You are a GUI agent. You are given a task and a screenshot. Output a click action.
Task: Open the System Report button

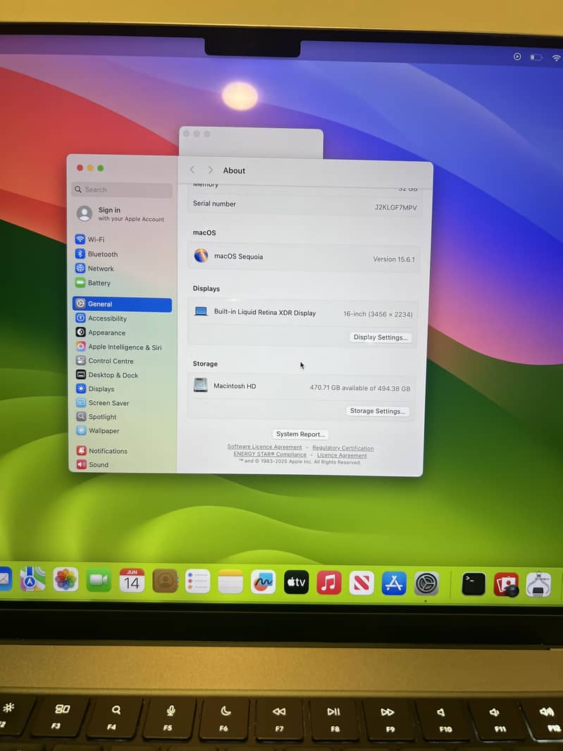coord(300,434)
